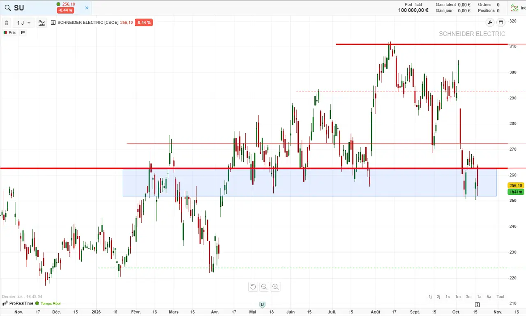Toggle the Prix price series legend
The width and height of the screenshot is (526, 316).
pyautogui.click(x=10, y=32)
